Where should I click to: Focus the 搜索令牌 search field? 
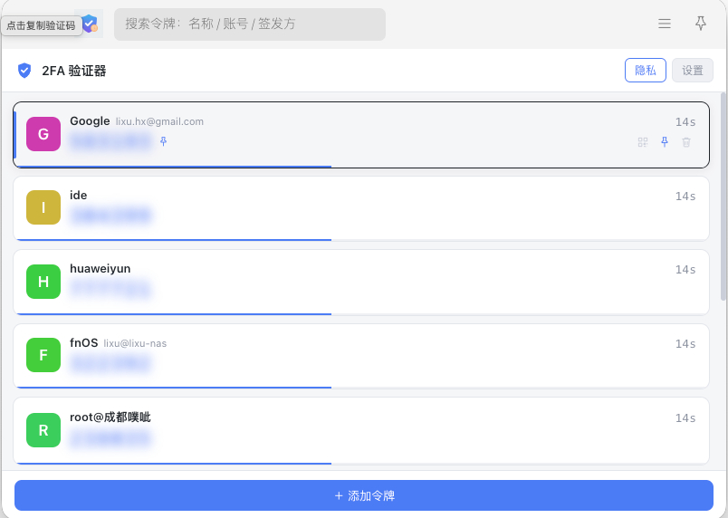tap(250, 24)
